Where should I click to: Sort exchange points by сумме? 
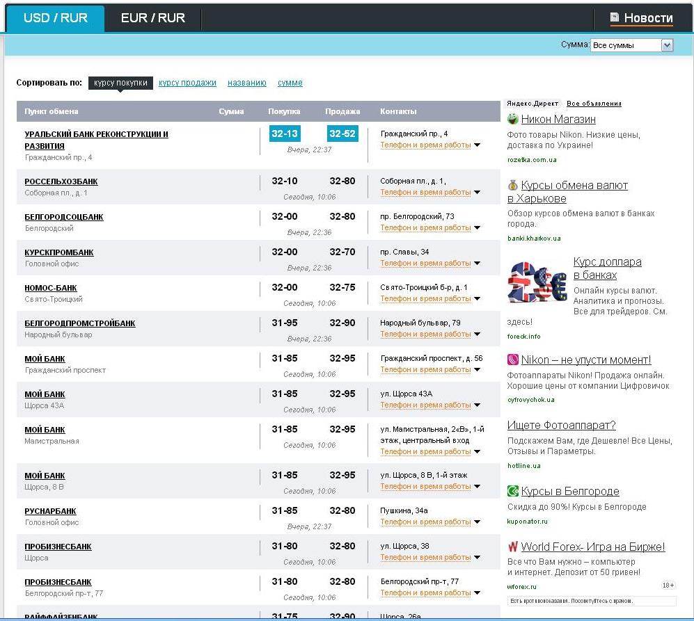click(x=290, y=83)
